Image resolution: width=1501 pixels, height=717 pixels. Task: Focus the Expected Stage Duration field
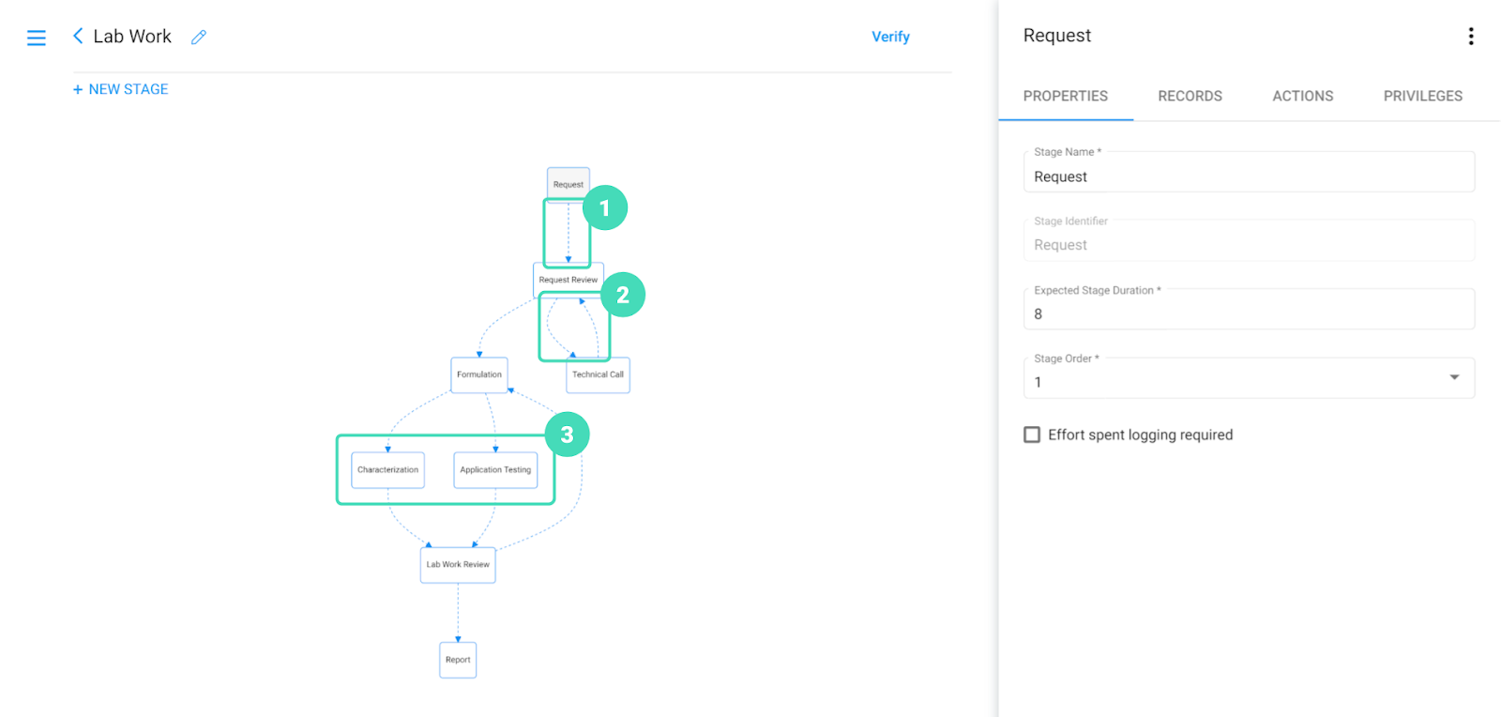click(x=1249, y=310)
